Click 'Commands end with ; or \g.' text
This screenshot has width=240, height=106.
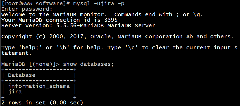coord(158,14)
